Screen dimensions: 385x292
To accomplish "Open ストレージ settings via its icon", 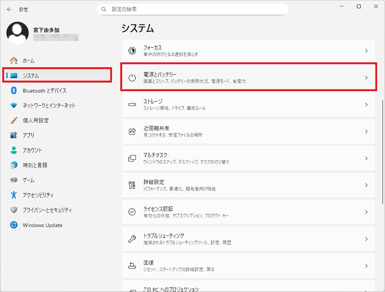I will [133, 104].
